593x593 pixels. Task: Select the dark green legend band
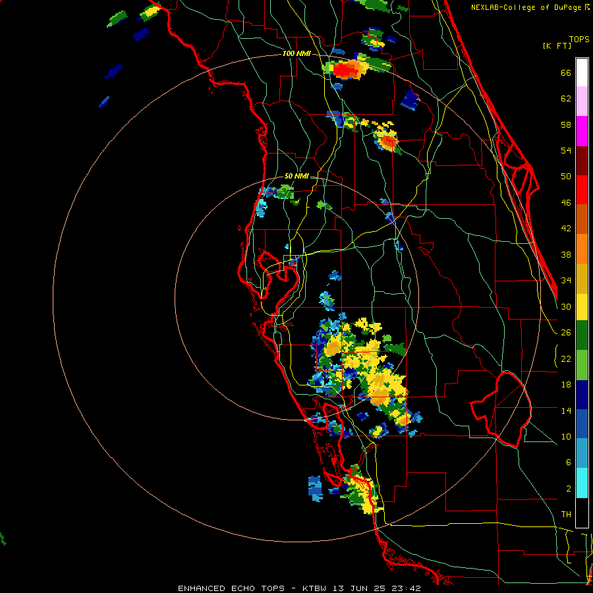[582, 335]
